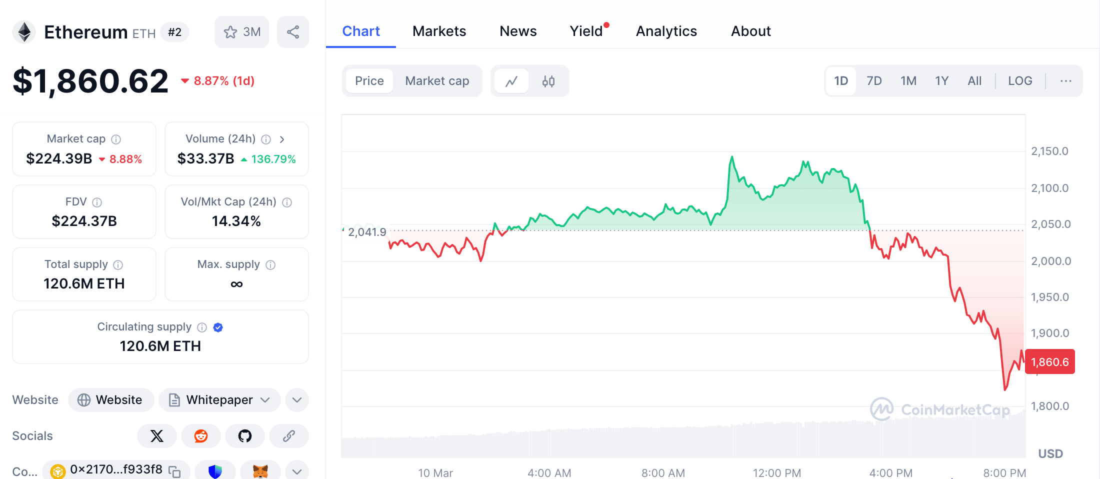Viewport: 1100px width, 479px height.
Task: Click the 1,860.6 current price label
Action: point(1049,361)
